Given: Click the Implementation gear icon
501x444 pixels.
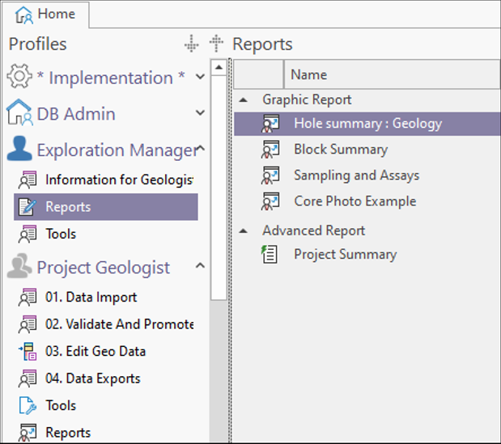Looking at the screenshot, I should pyautogui.click(x=19, y=78).
